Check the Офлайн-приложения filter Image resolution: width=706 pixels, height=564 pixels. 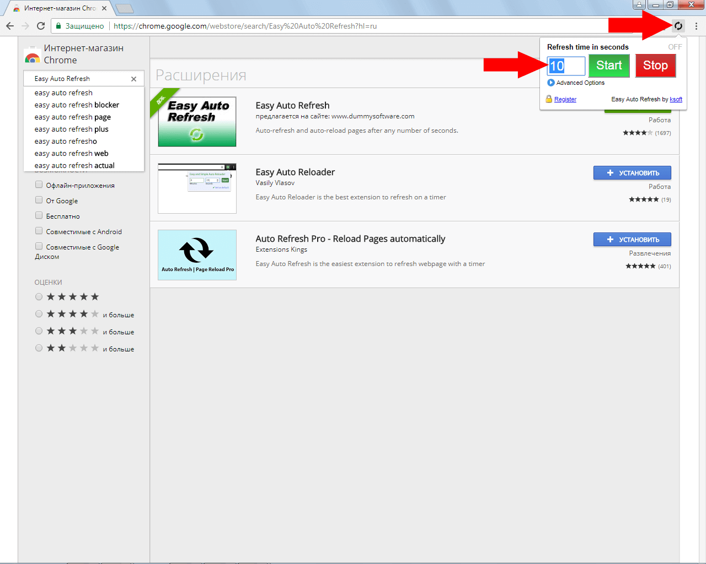(x=39, y=185)
